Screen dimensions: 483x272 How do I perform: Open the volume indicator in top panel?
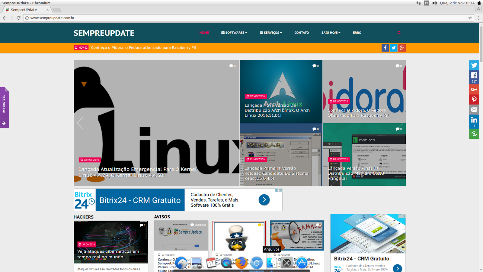(434, 3)
